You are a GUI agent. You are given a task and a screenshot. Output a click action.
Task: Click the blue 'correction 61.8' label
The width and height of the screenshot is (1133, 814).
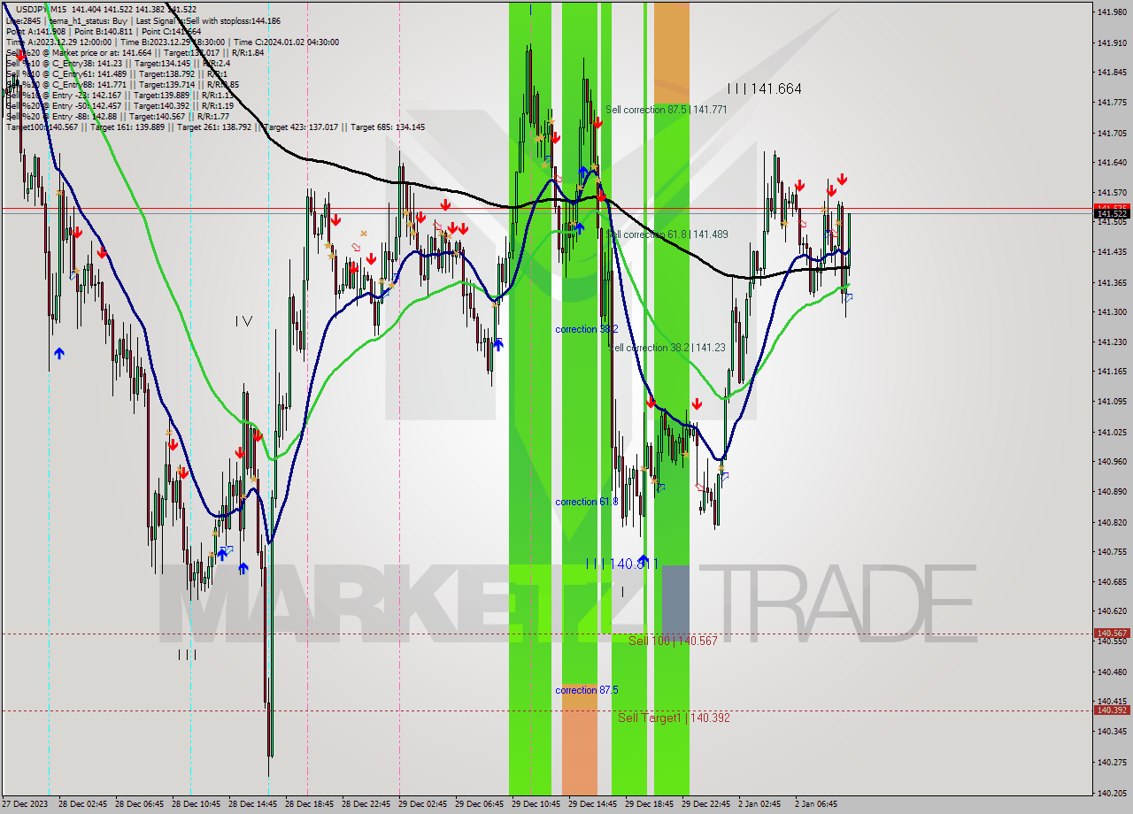pos(587,502)
